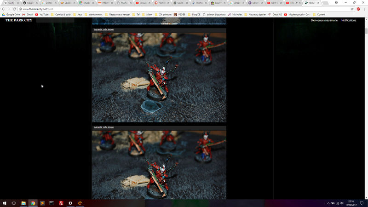Click first 'Agrandir cette image' link

(104, 29)
